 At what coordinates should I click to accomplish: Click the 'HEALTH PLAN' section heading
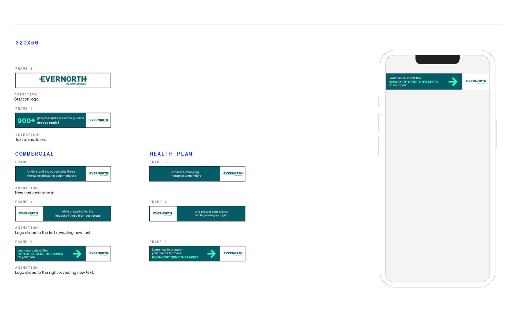pos(171,154)
